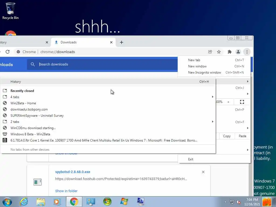Screen dimensions: 276x207
Task: Expand the History submenu arrow in Chrome menu
Action: 248,81
